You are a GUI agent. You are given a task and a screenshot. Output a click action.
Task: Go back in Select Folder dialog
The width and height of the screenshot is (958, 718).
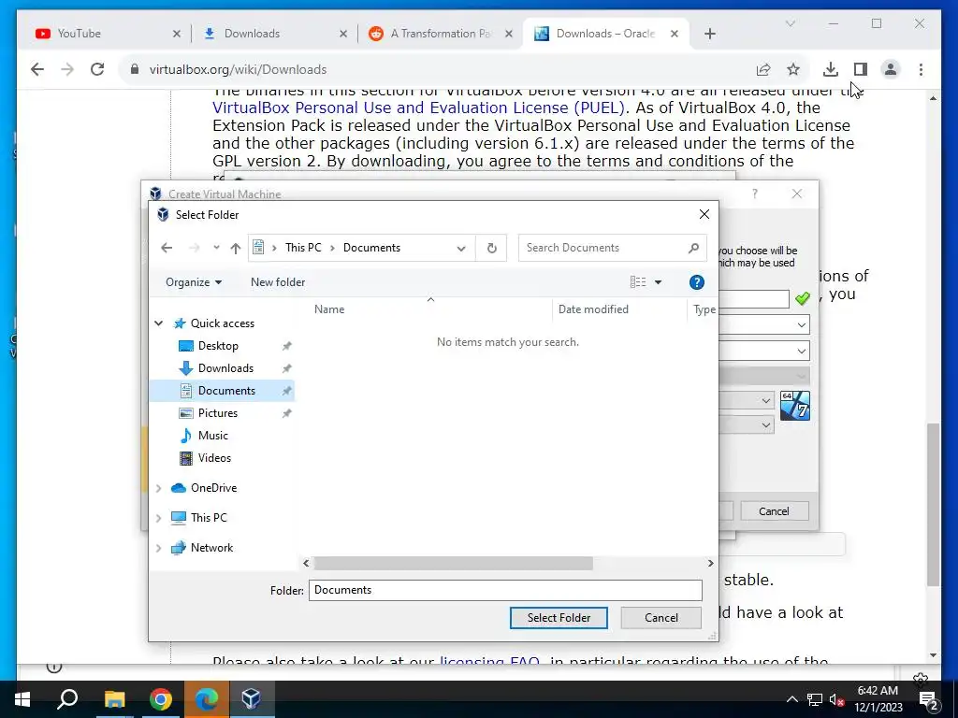pyautogui.click(x=167, y=248)
